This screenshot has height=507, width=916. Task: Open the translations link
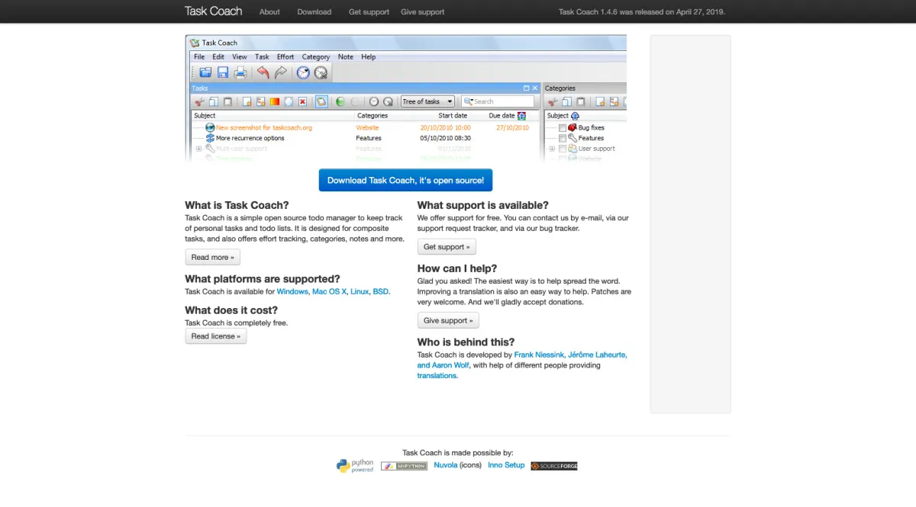point(437,376)
